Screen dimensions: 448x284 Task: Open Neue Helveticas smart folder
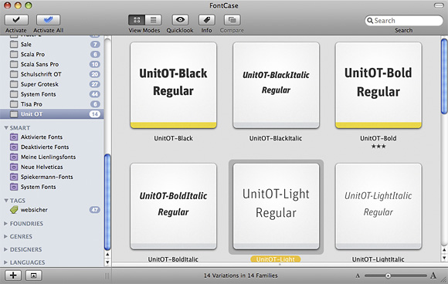coord(52,167)
